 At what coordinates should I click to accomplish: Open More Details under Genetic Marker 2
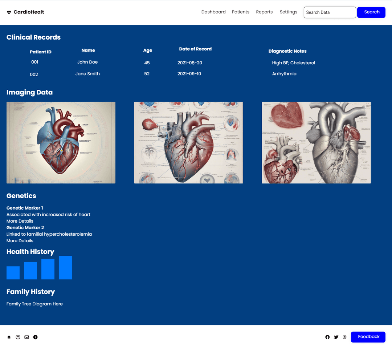click(20, 240)
